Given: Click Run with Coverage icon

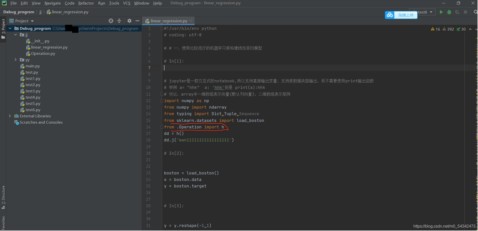Looking at the screenshot, I should pyautogui.click(x=457, y=12).
